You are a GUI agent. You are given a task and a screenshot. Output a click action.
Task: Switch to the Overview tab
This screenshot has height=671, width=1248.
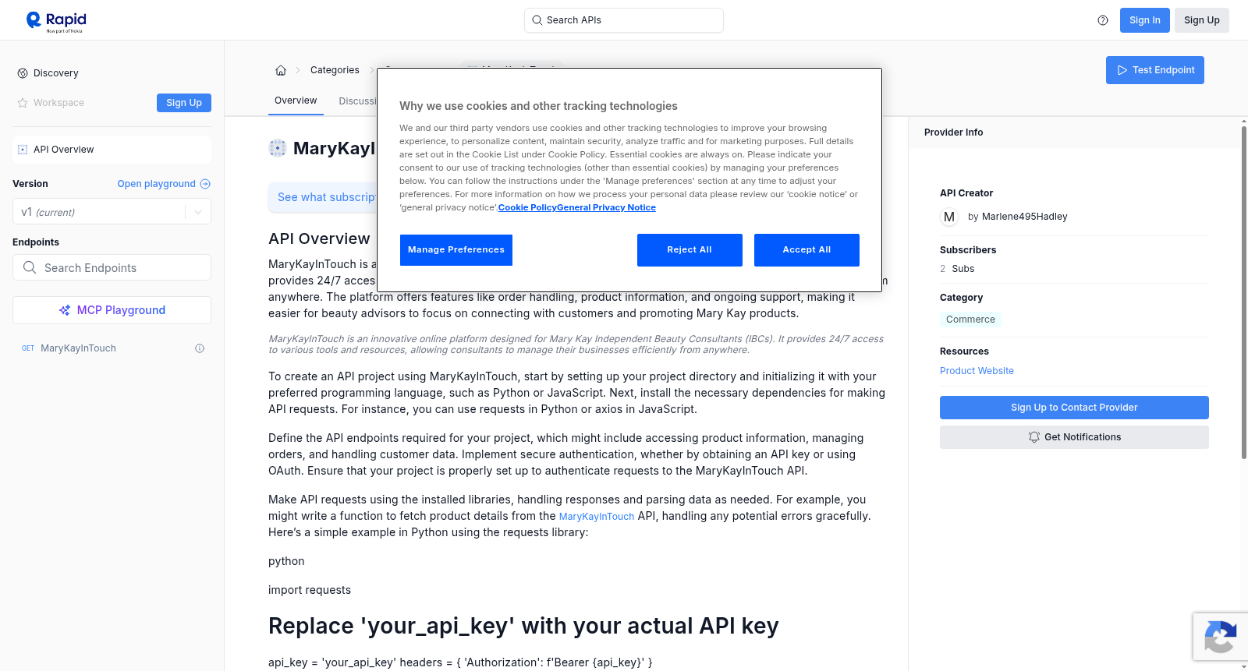(x=296, y=101)
